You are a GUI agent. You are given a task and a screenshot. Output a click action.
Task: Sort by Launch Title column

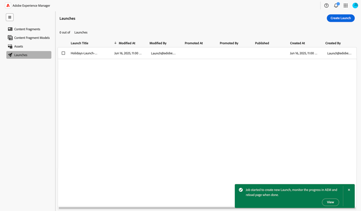(79, 43)
